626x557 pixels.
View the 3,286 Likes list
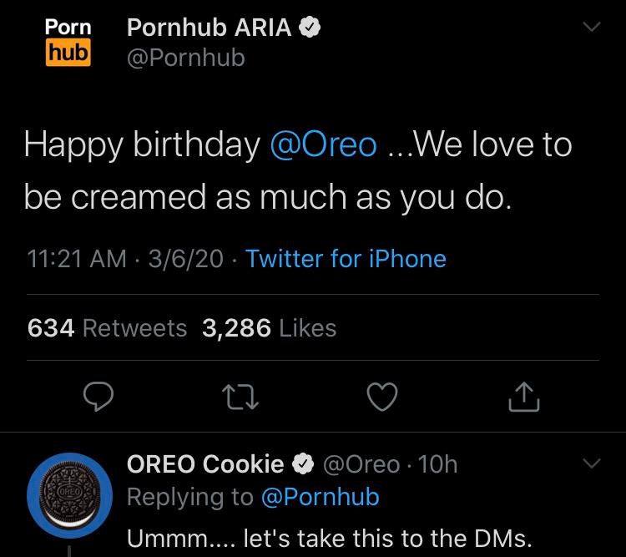click(x=269, y=328)
